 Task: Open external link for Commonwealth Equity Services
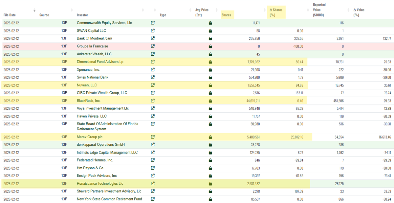click(153, 23)
